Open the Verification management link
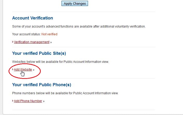 pos(32,42)
